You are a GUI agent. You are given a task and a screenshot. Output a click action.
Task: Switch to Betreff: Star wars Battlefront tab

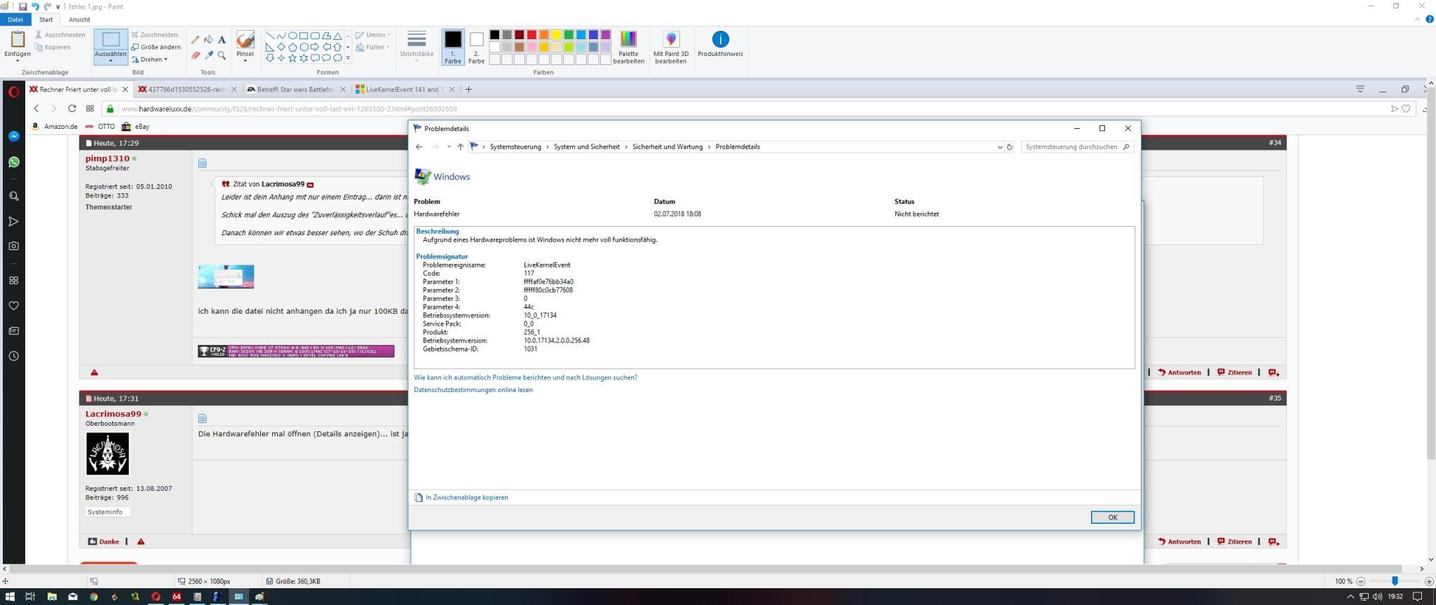coord(296,89)
